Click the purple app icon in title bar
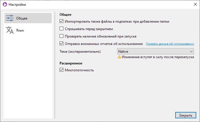Screen dimensions: 200x122 pyautogui.click(x=5, y=5)
